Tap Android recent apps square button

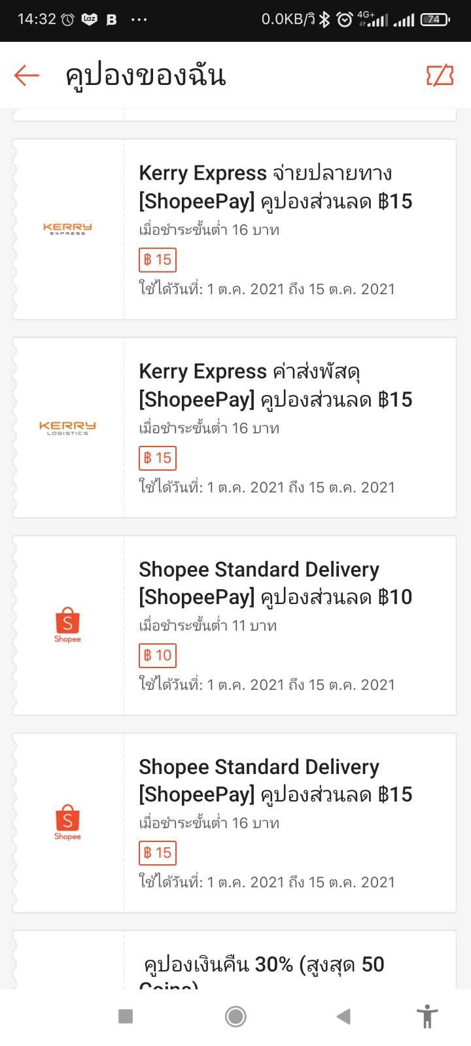(126, 1016)
